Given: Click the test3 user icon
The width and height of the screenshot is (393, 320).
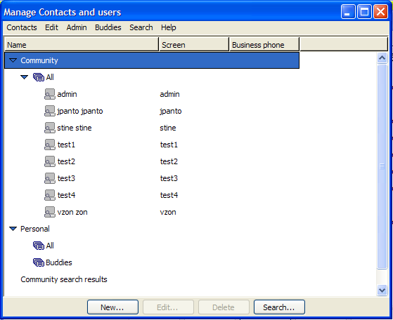Looking at the screenshot, I should coord(50,178).
